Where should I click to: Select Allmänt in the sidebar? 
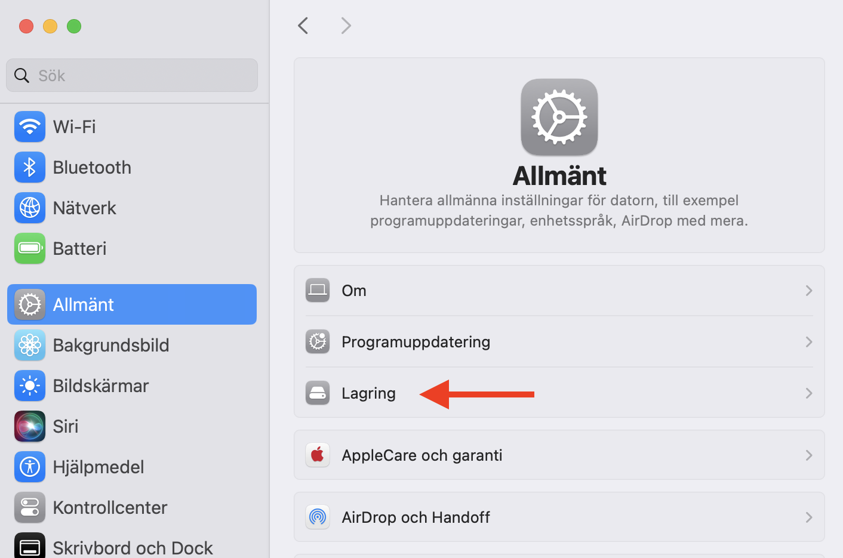(132, 304)
